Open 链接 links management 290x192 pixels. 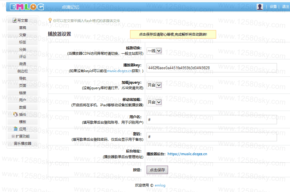pos(23,93)
